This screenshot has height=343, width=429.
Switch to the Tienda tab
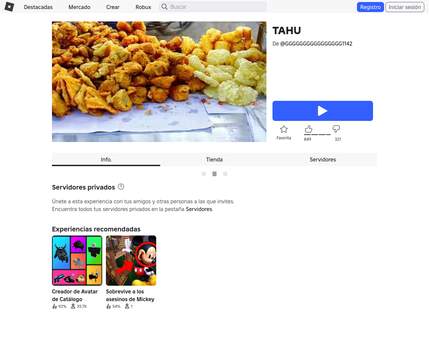tap(214, 159)
